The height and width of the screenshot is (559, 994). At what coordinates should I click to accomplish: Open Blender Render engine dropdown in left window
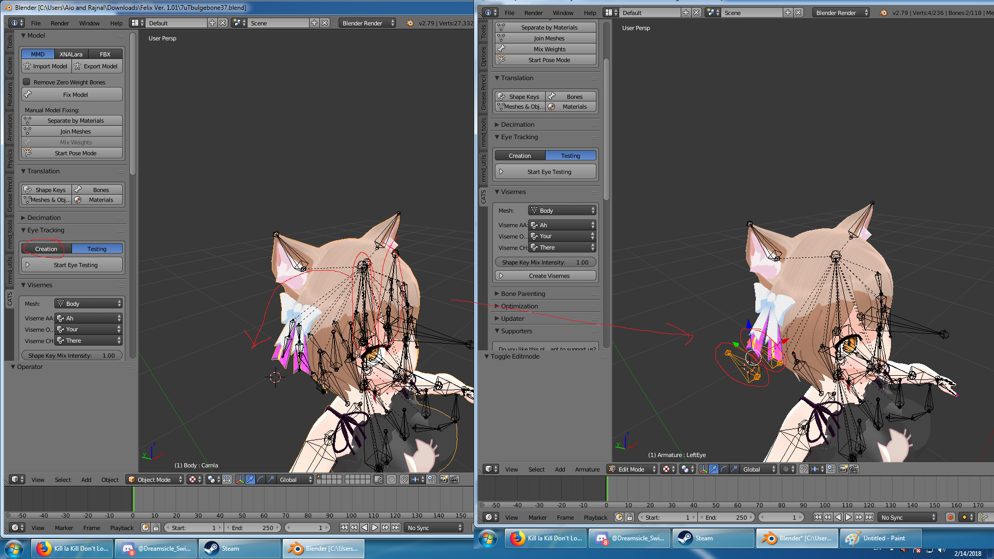pos(368,23)
